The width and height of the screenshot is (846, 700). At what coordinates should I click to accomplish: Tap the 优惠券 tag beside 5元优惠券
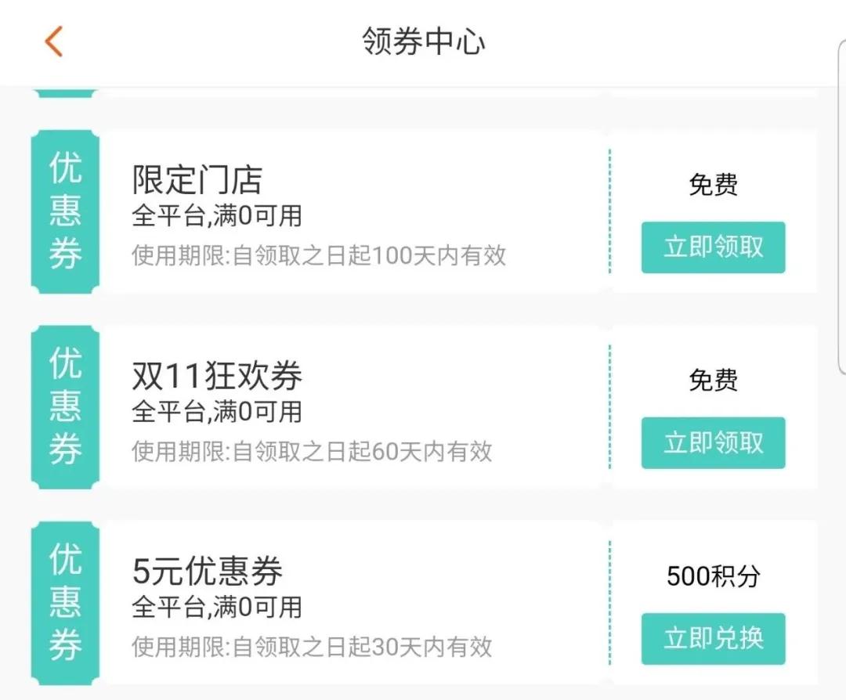pos(65,603)
